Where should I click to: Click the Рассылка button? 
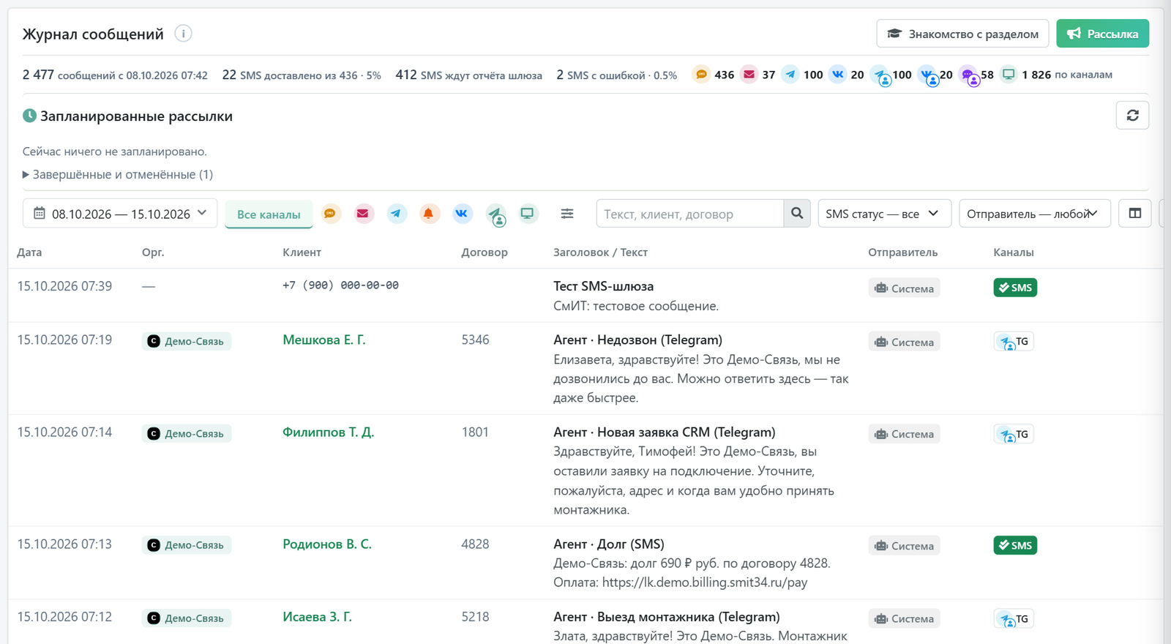pos(1102,34)
